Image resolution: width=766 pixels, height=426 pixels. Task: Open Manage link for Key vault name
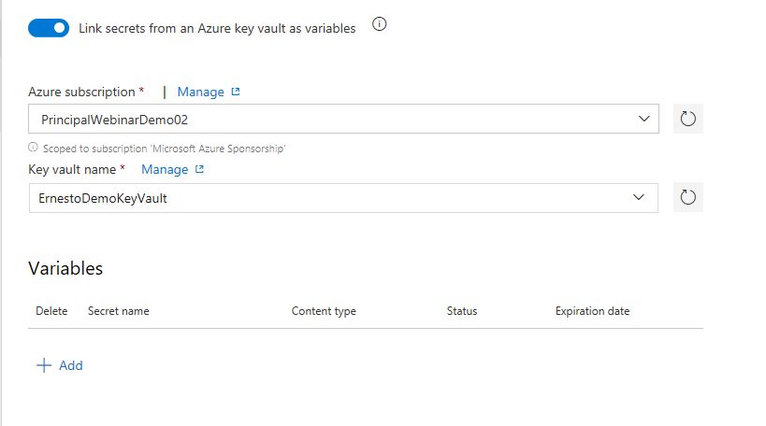[165, 169]
